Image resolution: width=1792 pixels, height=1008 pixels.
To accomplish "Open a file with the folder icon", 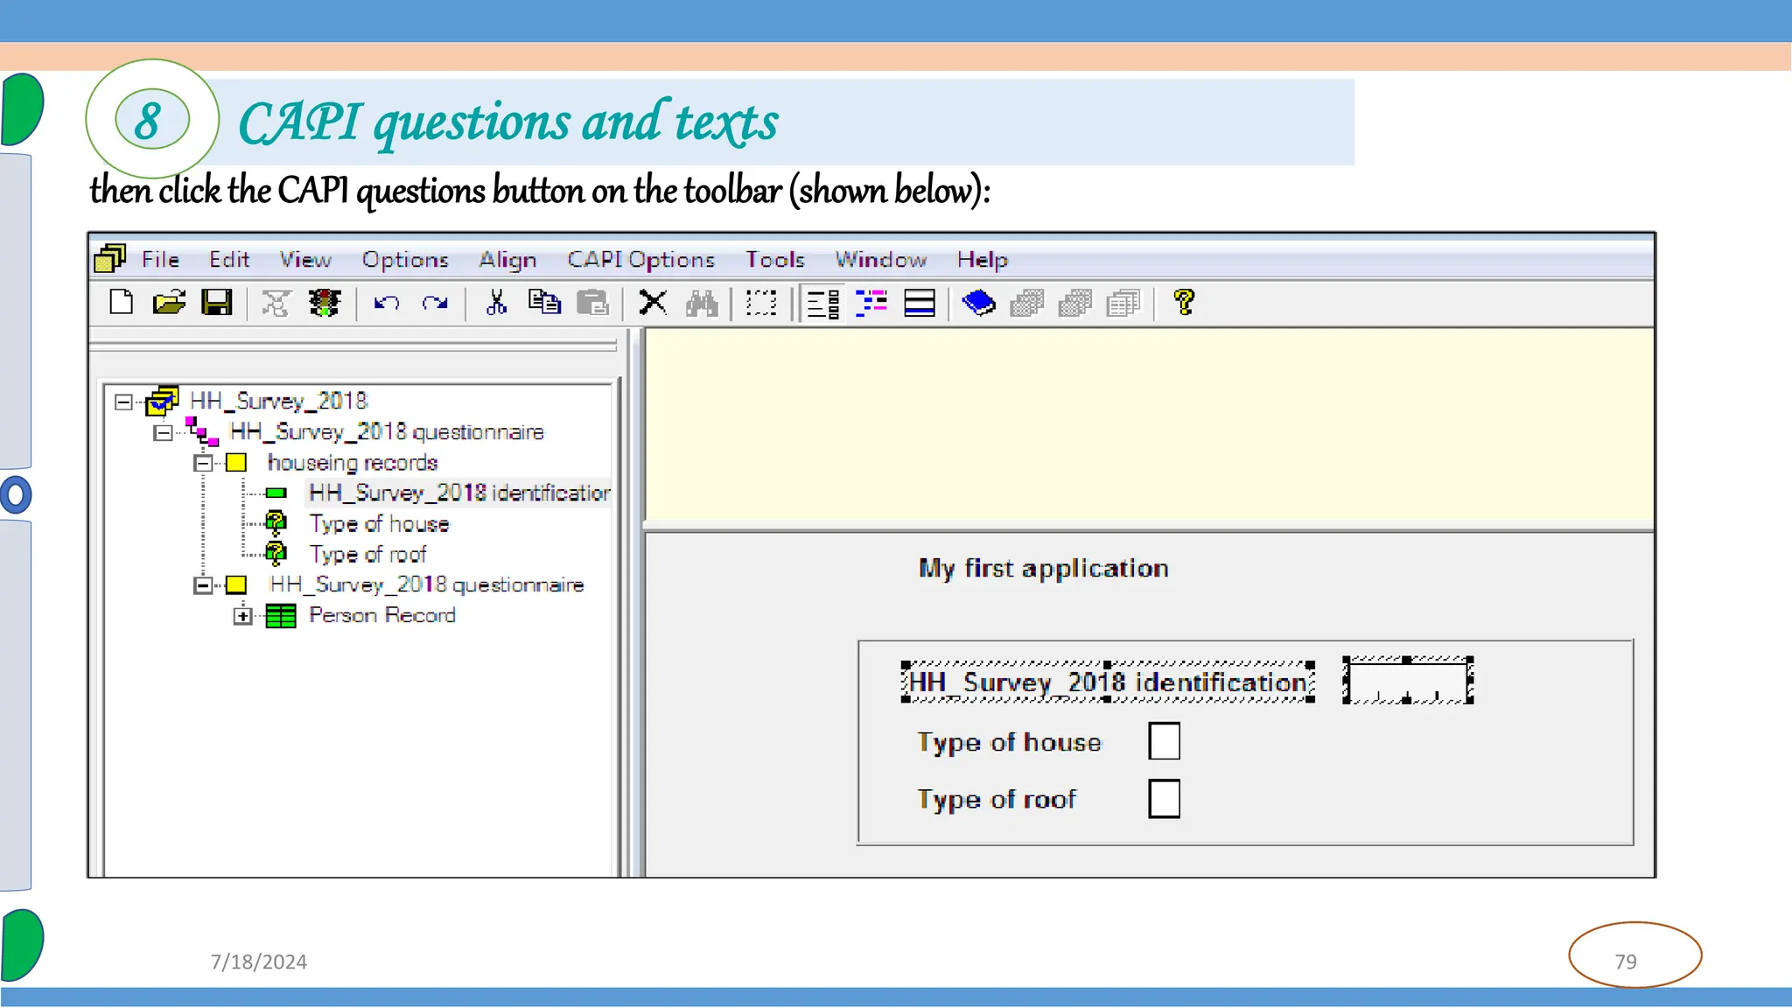I will (x=169, y=303).
